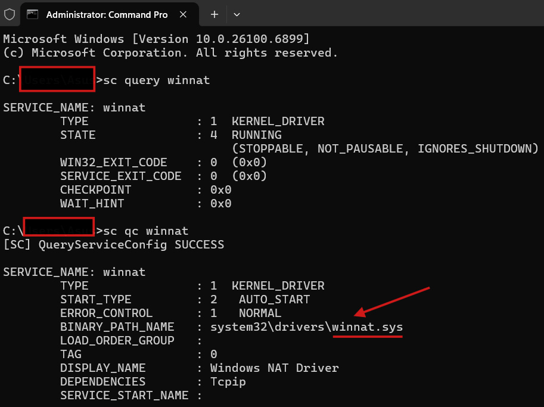Click the second redacted path box
The image size is (544, 407).
[58, 226]
